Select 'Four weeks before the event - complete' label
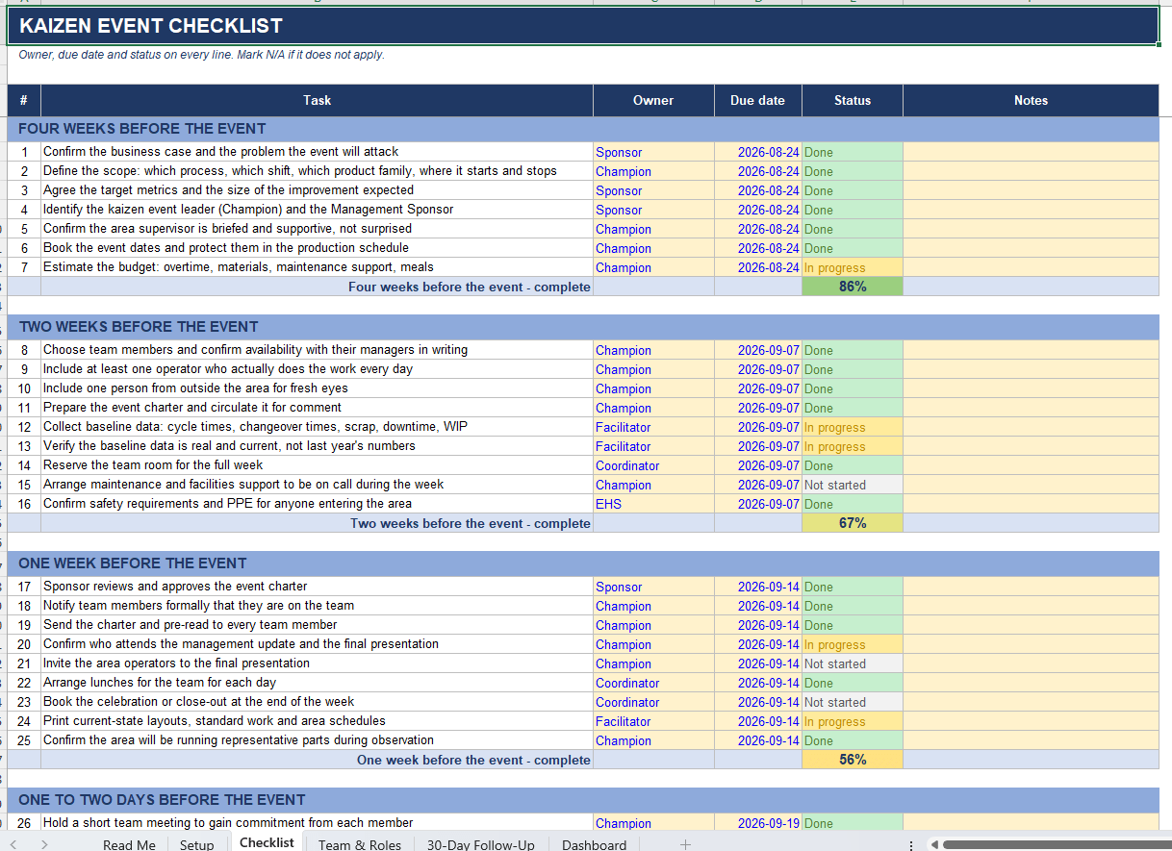This screenshot has height=851, width=1172. 470,287
